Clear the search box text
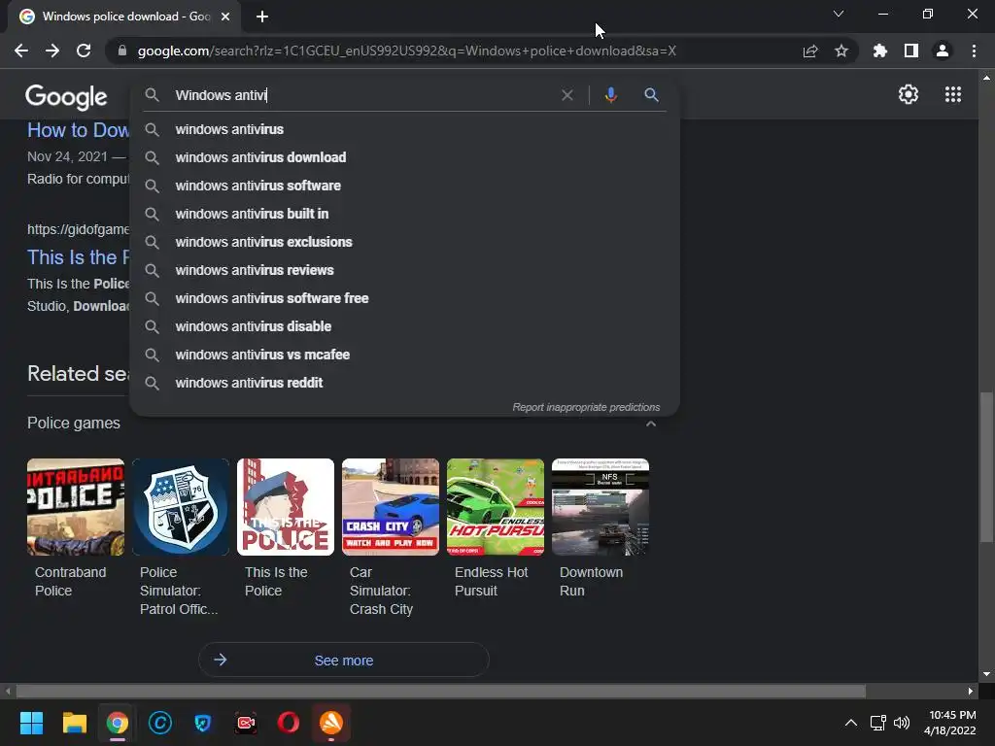995x746 pixels. coord(567,95)
